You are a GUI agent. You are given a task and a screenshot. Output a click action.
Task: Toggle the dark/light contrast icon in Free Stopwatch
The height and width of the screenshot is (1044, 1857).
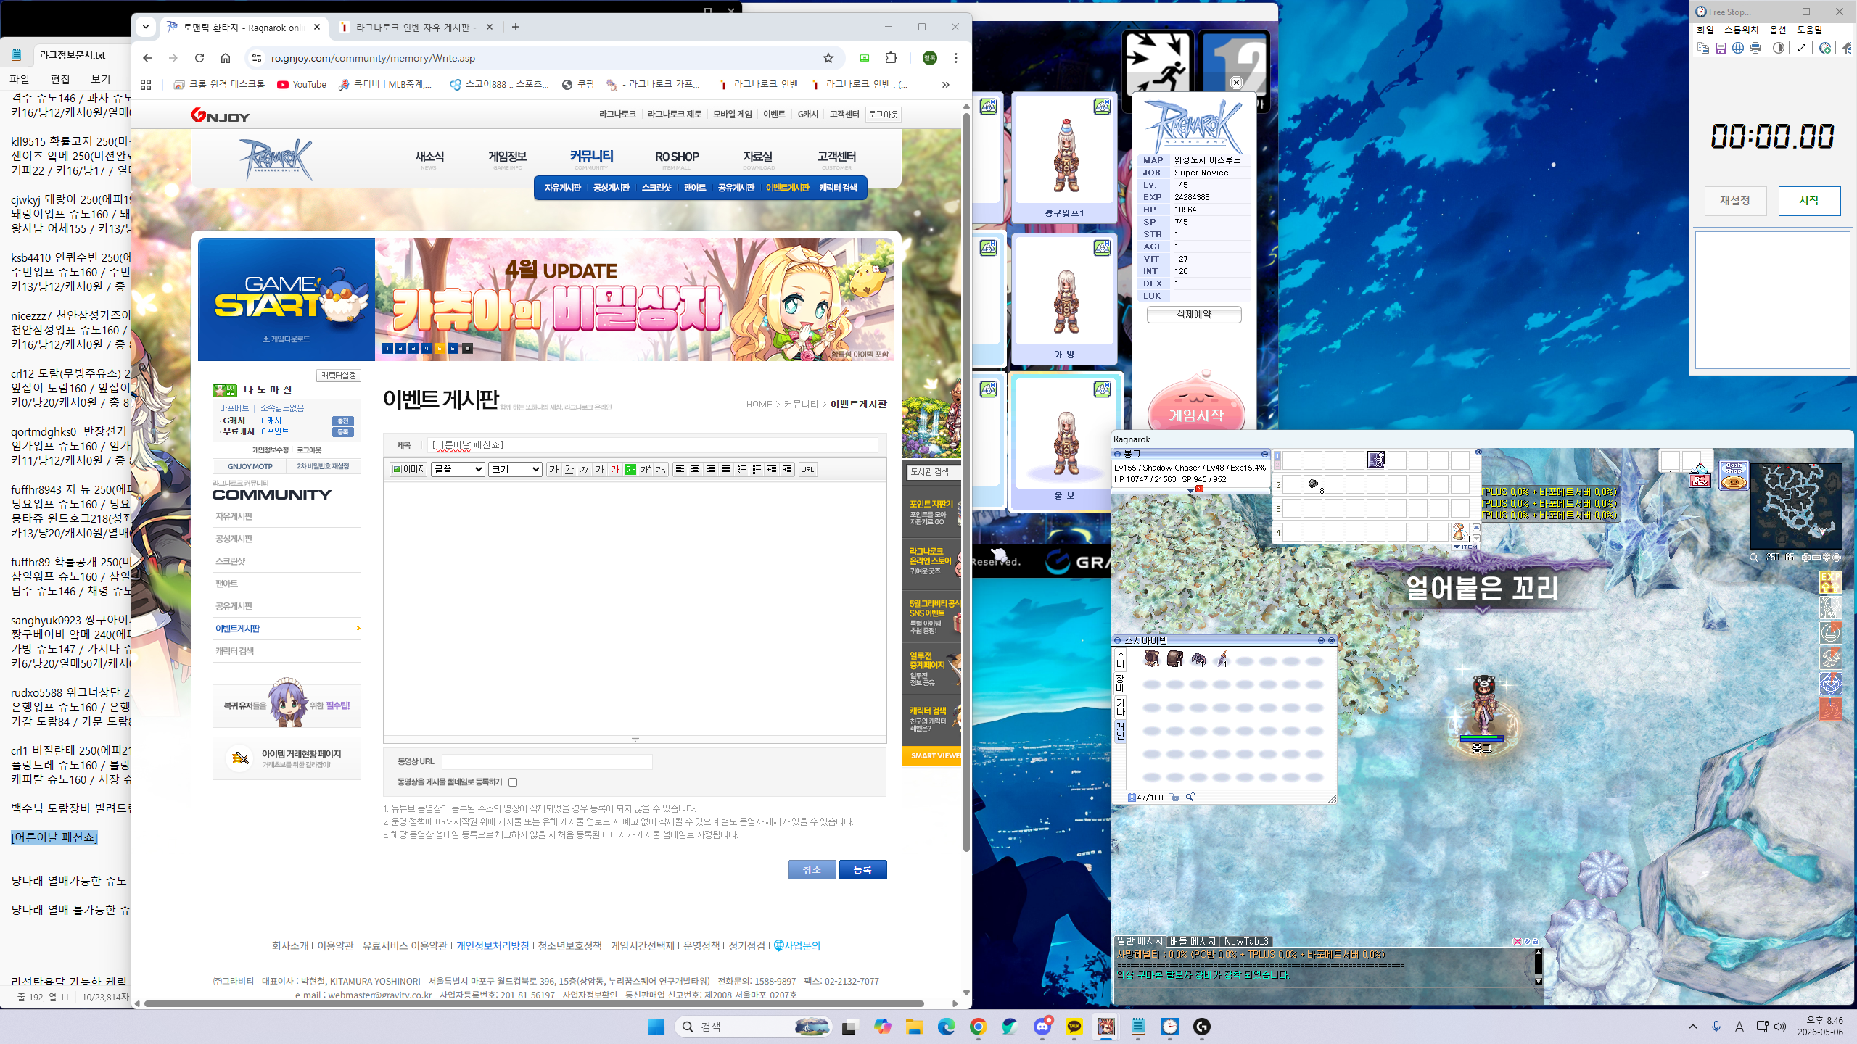(1779, 48)
